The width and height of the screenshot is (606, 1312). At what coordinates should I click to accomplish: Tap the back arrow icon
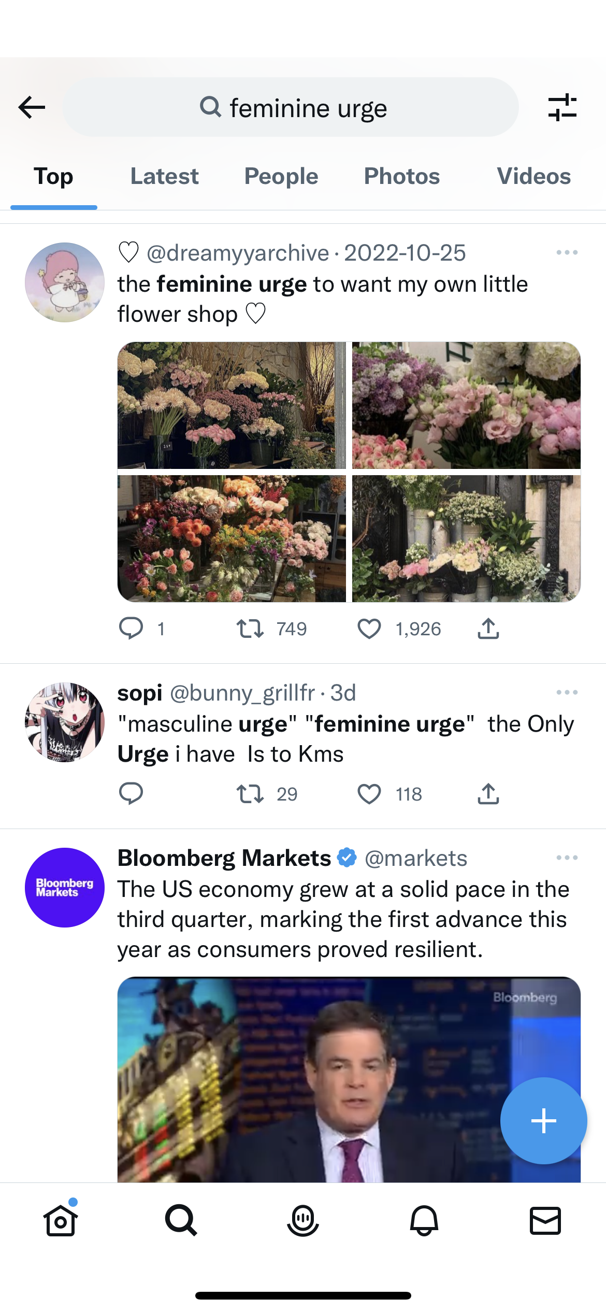click(x=32, y=108)
